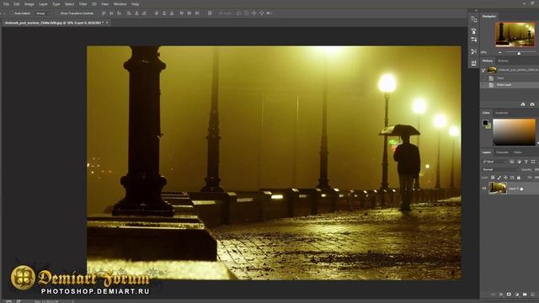The image size is (539, 303).
Task: Toggle Show Transform Controls checkbox
Action: coord(57,13)
